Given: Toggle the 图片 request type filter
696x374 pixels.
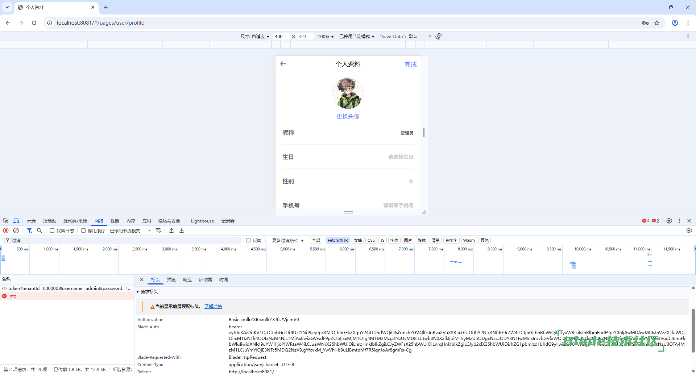Looking at the screenshot, I should pyautogui.click(x=408, y=240).
